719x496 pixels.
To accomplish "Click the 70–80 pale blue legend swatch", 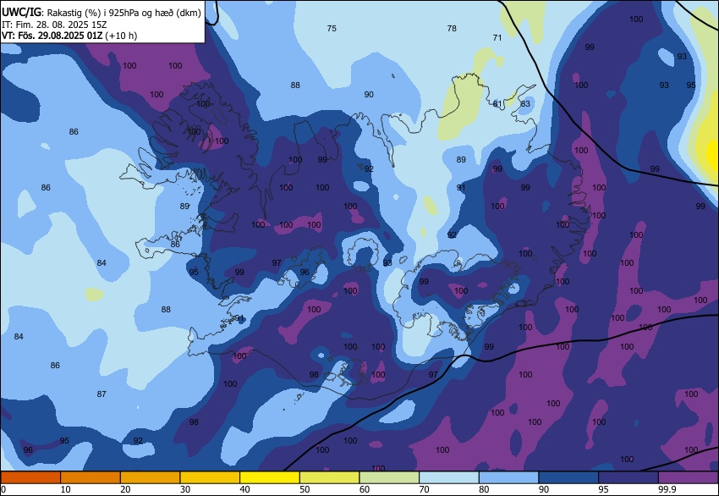I will 449,477.
